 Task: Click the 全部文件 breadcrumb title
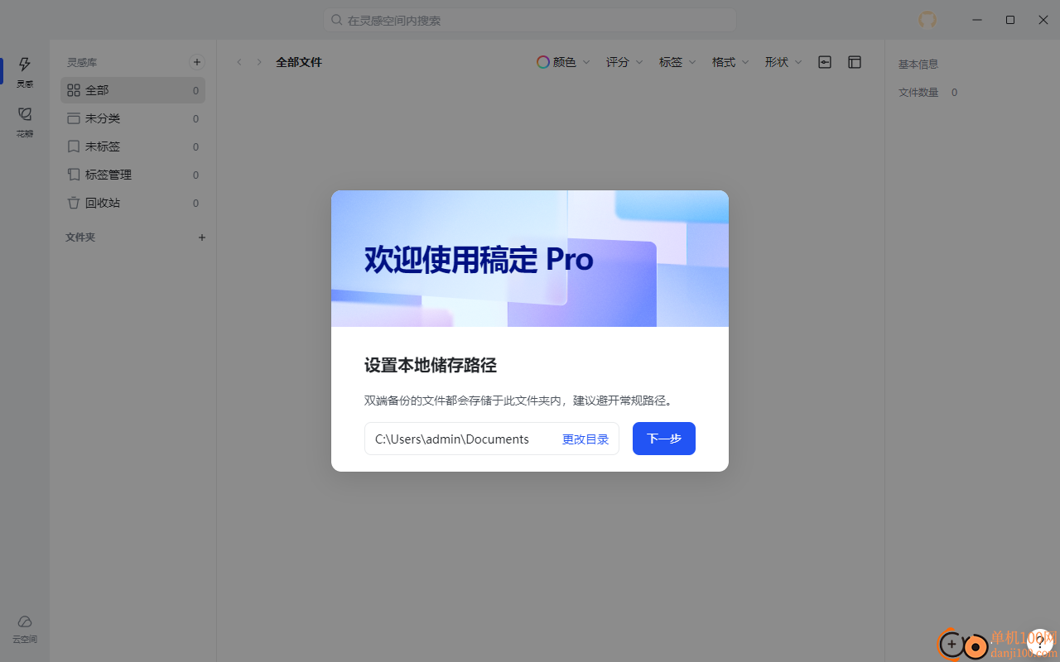tap(299, 62)
